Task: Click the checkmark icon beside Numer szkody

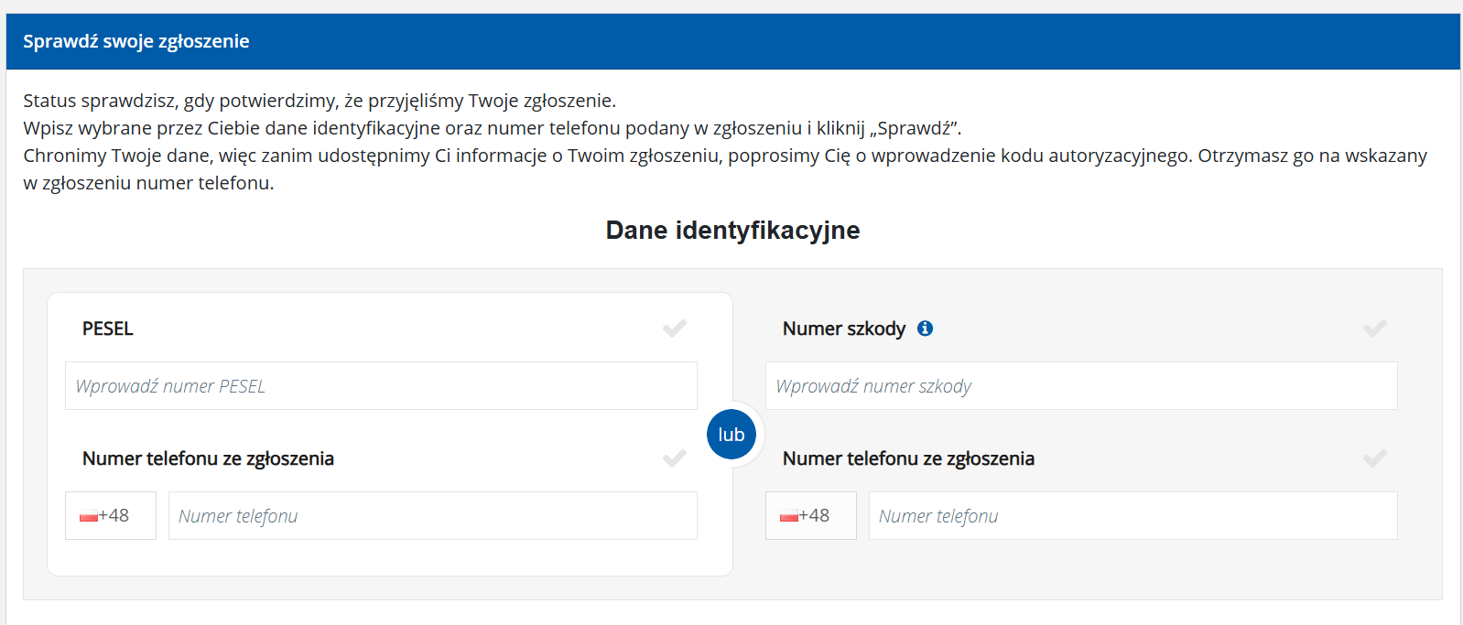Action: coord(1374,328)
